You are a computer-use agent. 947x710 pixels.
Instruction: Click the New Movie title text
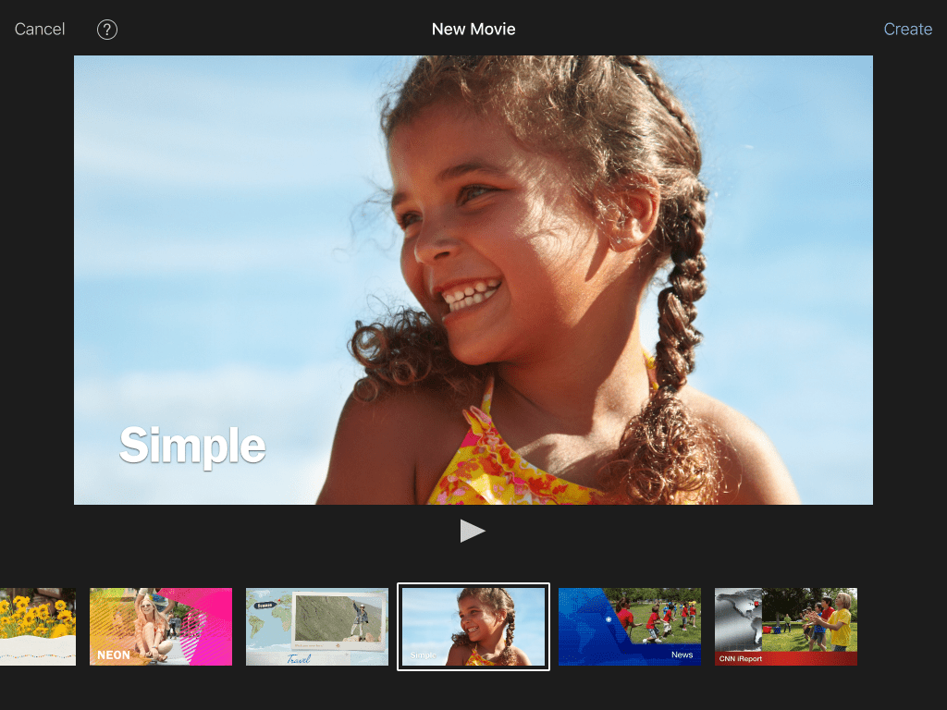(473, 29)
